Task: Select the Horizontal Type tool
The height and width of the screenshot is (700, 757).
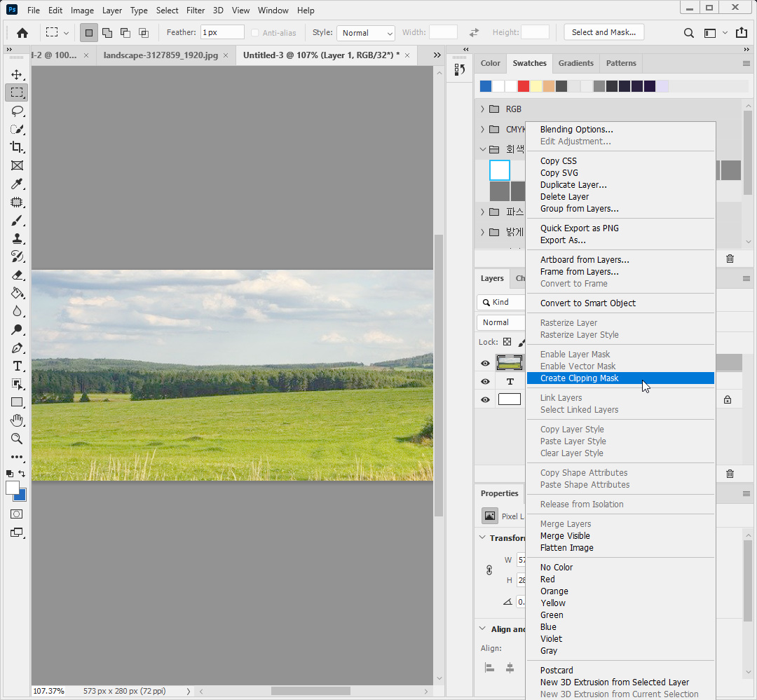Action: click(x=17, y=366)
